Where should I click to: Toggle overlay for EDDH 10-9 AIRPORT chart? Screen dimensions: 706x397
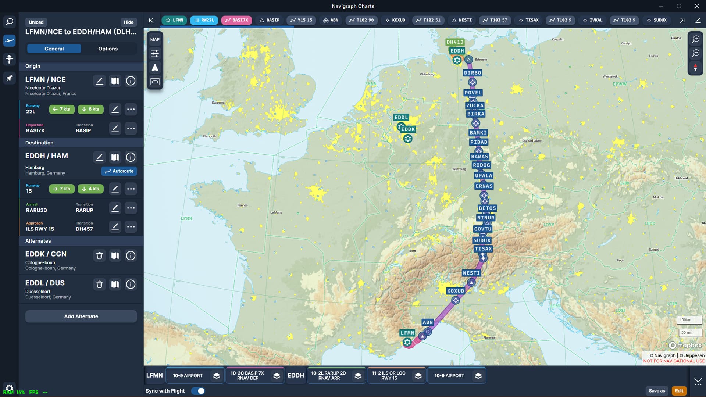[x=478, y=376]
